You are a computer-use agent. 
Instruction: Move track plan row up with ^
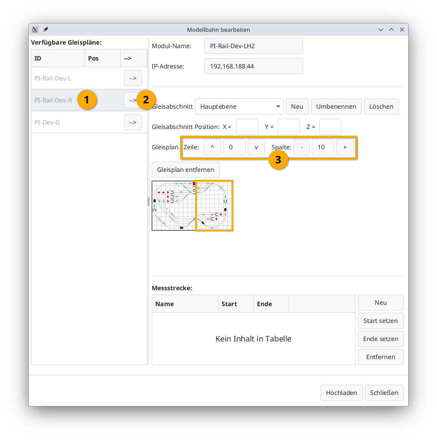(x=212, y=147)
